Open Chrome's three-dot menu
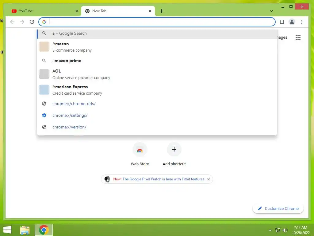The width and height of the screenshot is (314, 236). point(302,22)
